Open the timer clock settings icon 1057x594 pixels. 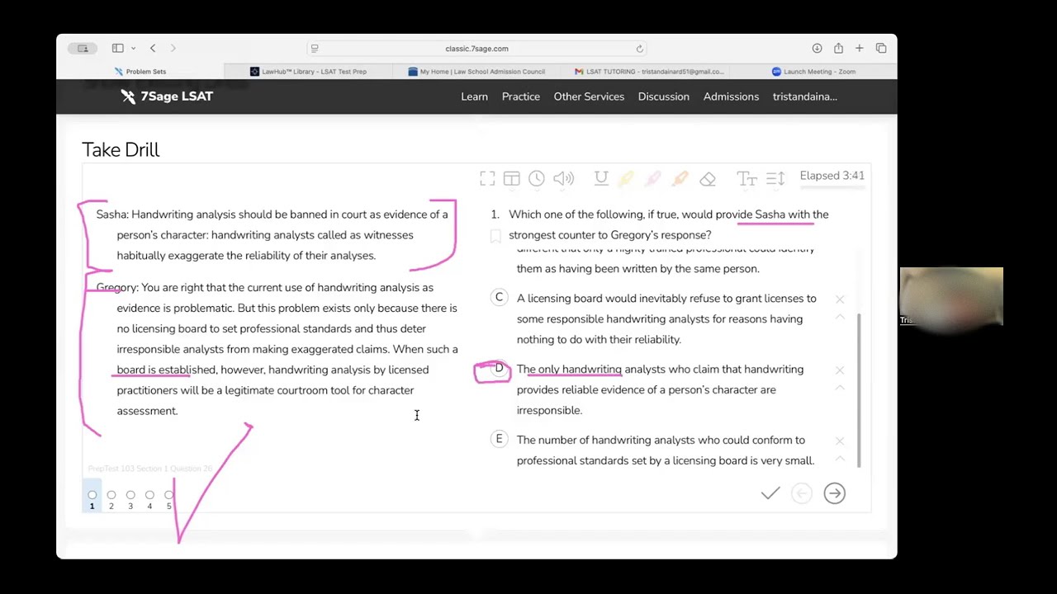[x=537, y=179]
